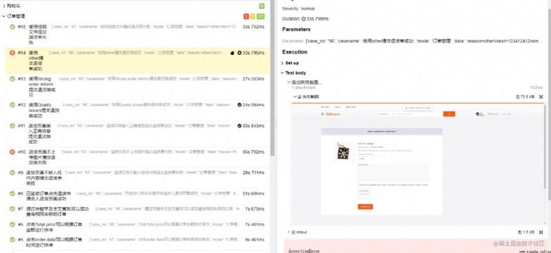Click the 28s 711ms duration of test #9
The height and width of the screenshot is (253, 551).
[253, 173]
